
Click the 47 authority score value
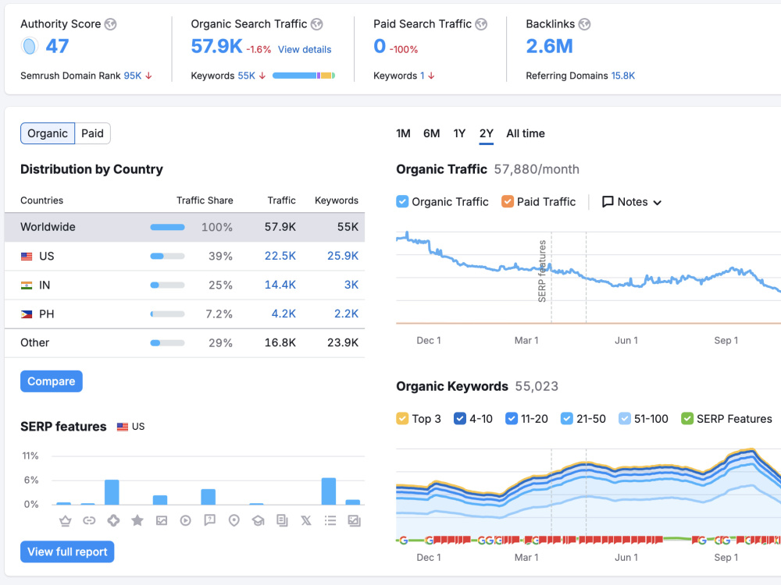(57, 46)
